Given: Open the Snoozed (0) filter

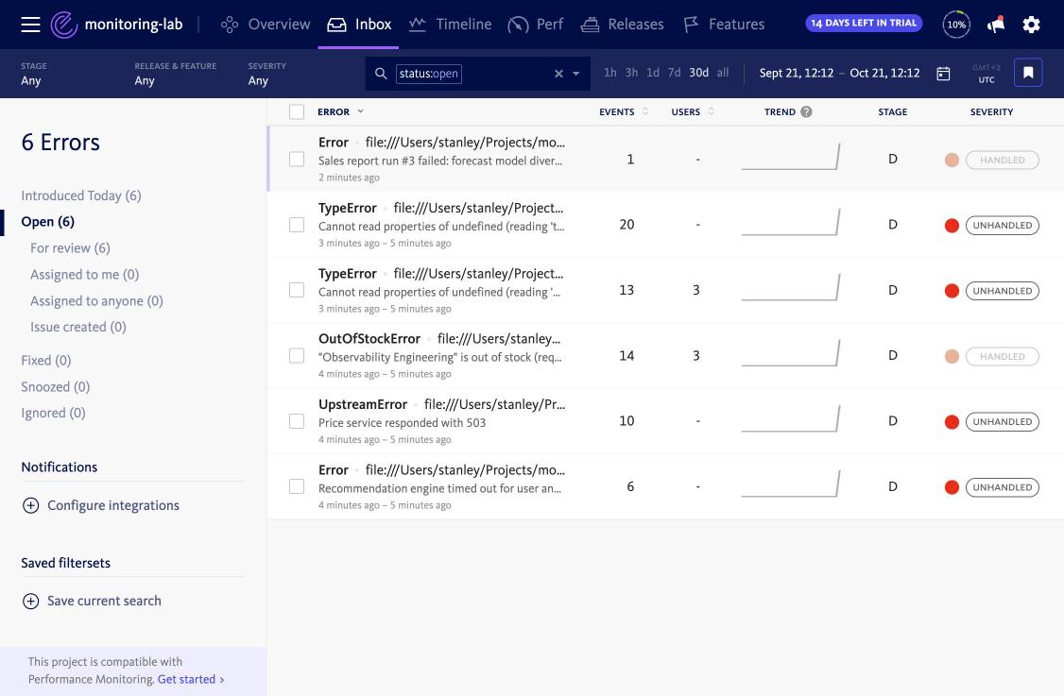Looking at the screenshot, I should (x=55, y=386).
